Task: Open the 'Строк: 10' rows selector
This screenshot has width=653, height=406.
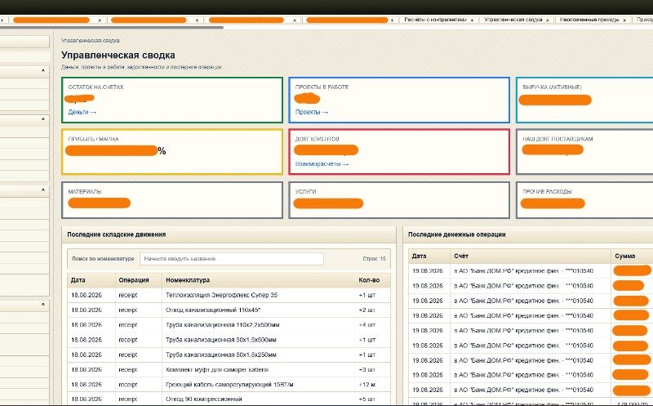Action: pos(374,259)
